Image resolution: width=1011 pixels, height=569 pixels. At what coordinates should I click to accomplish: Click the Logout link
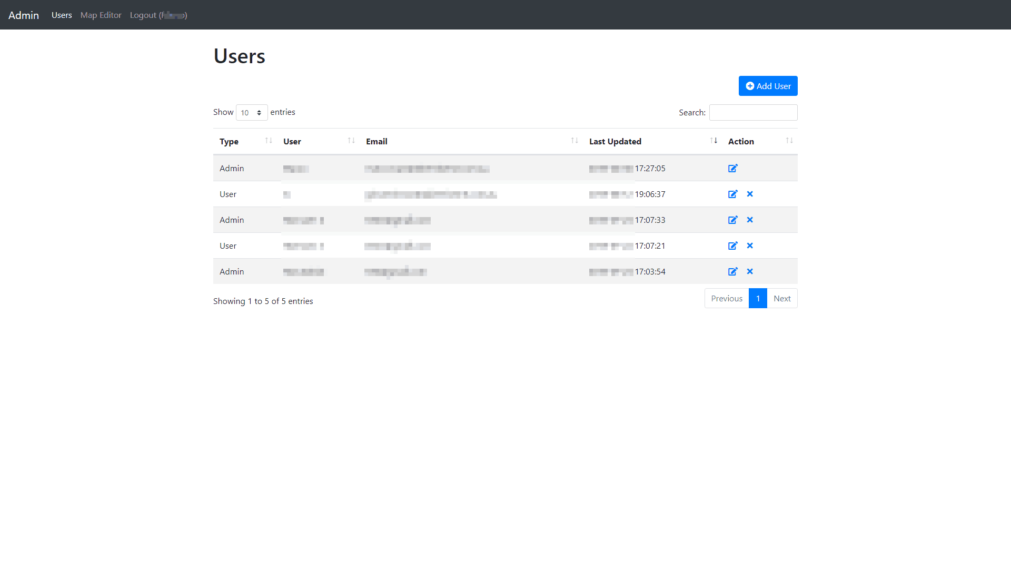[x=158, y=15]
